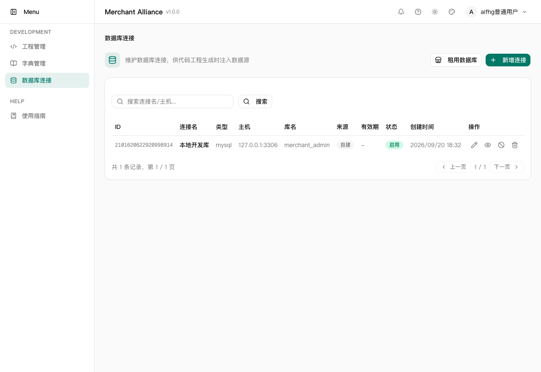
Task: Click the green database icon beside the description
Action: (112, 60)
